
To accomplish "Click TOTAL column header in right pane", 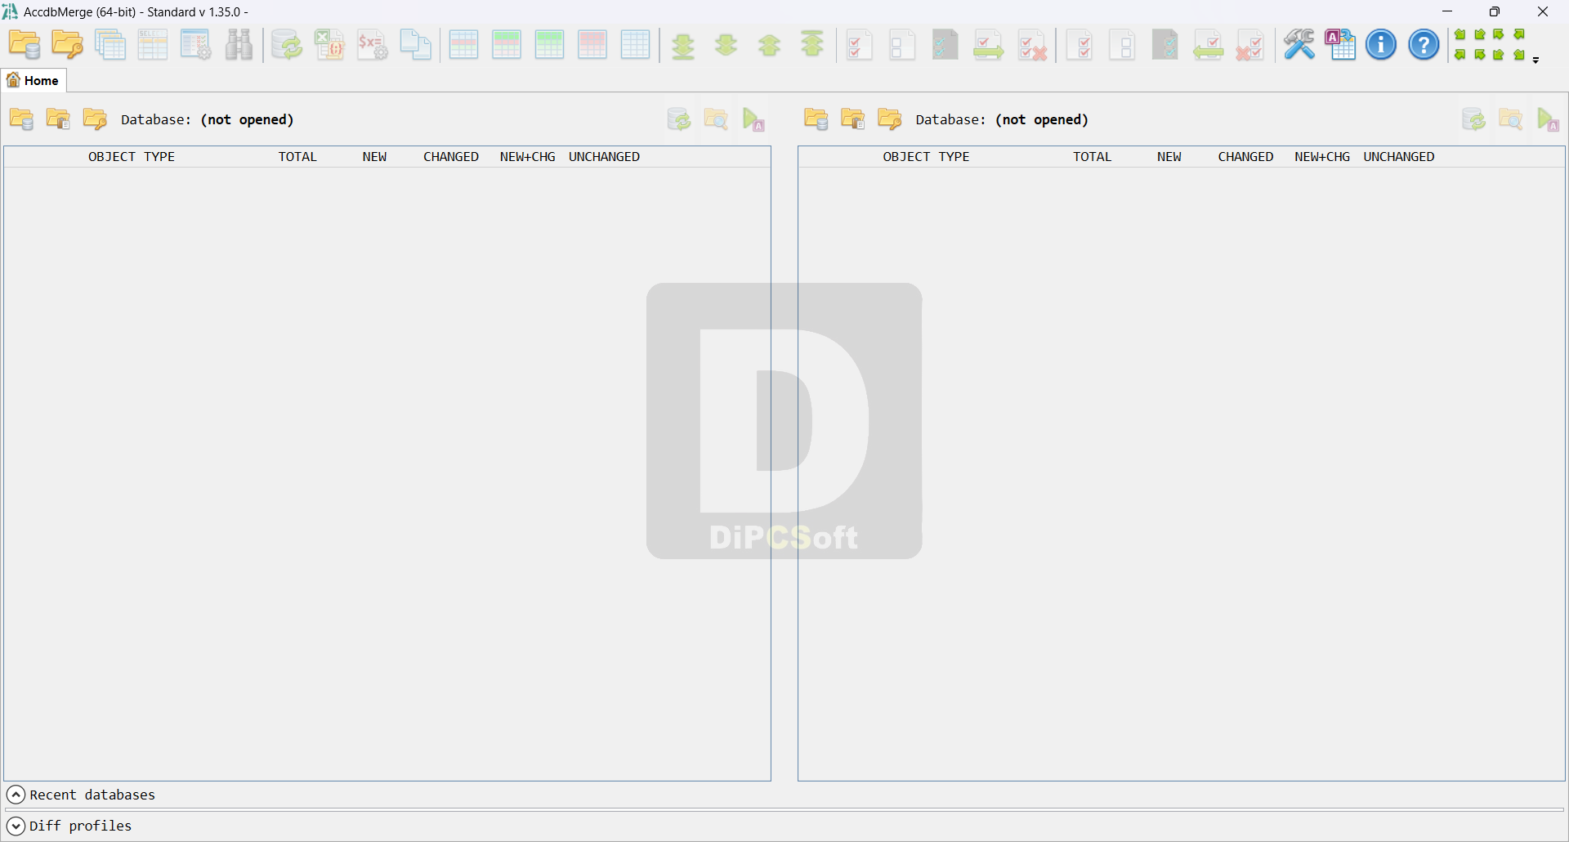I will (1093, 157).
